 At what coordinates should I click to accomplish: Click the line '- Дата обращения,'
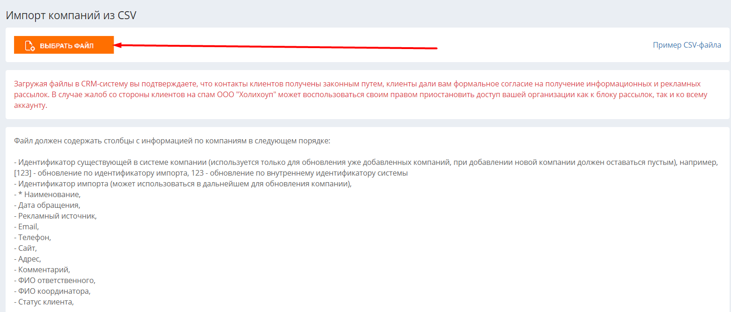pos(47,205)
